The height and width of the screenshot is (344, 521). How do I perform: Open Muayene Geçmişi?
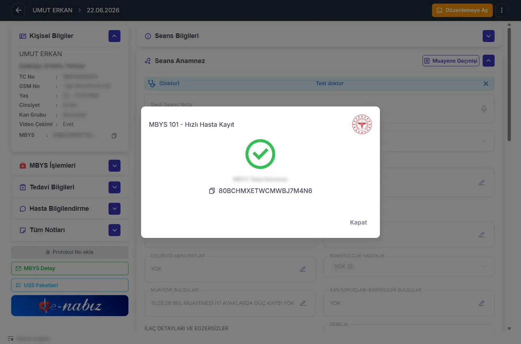click(451, 61)
